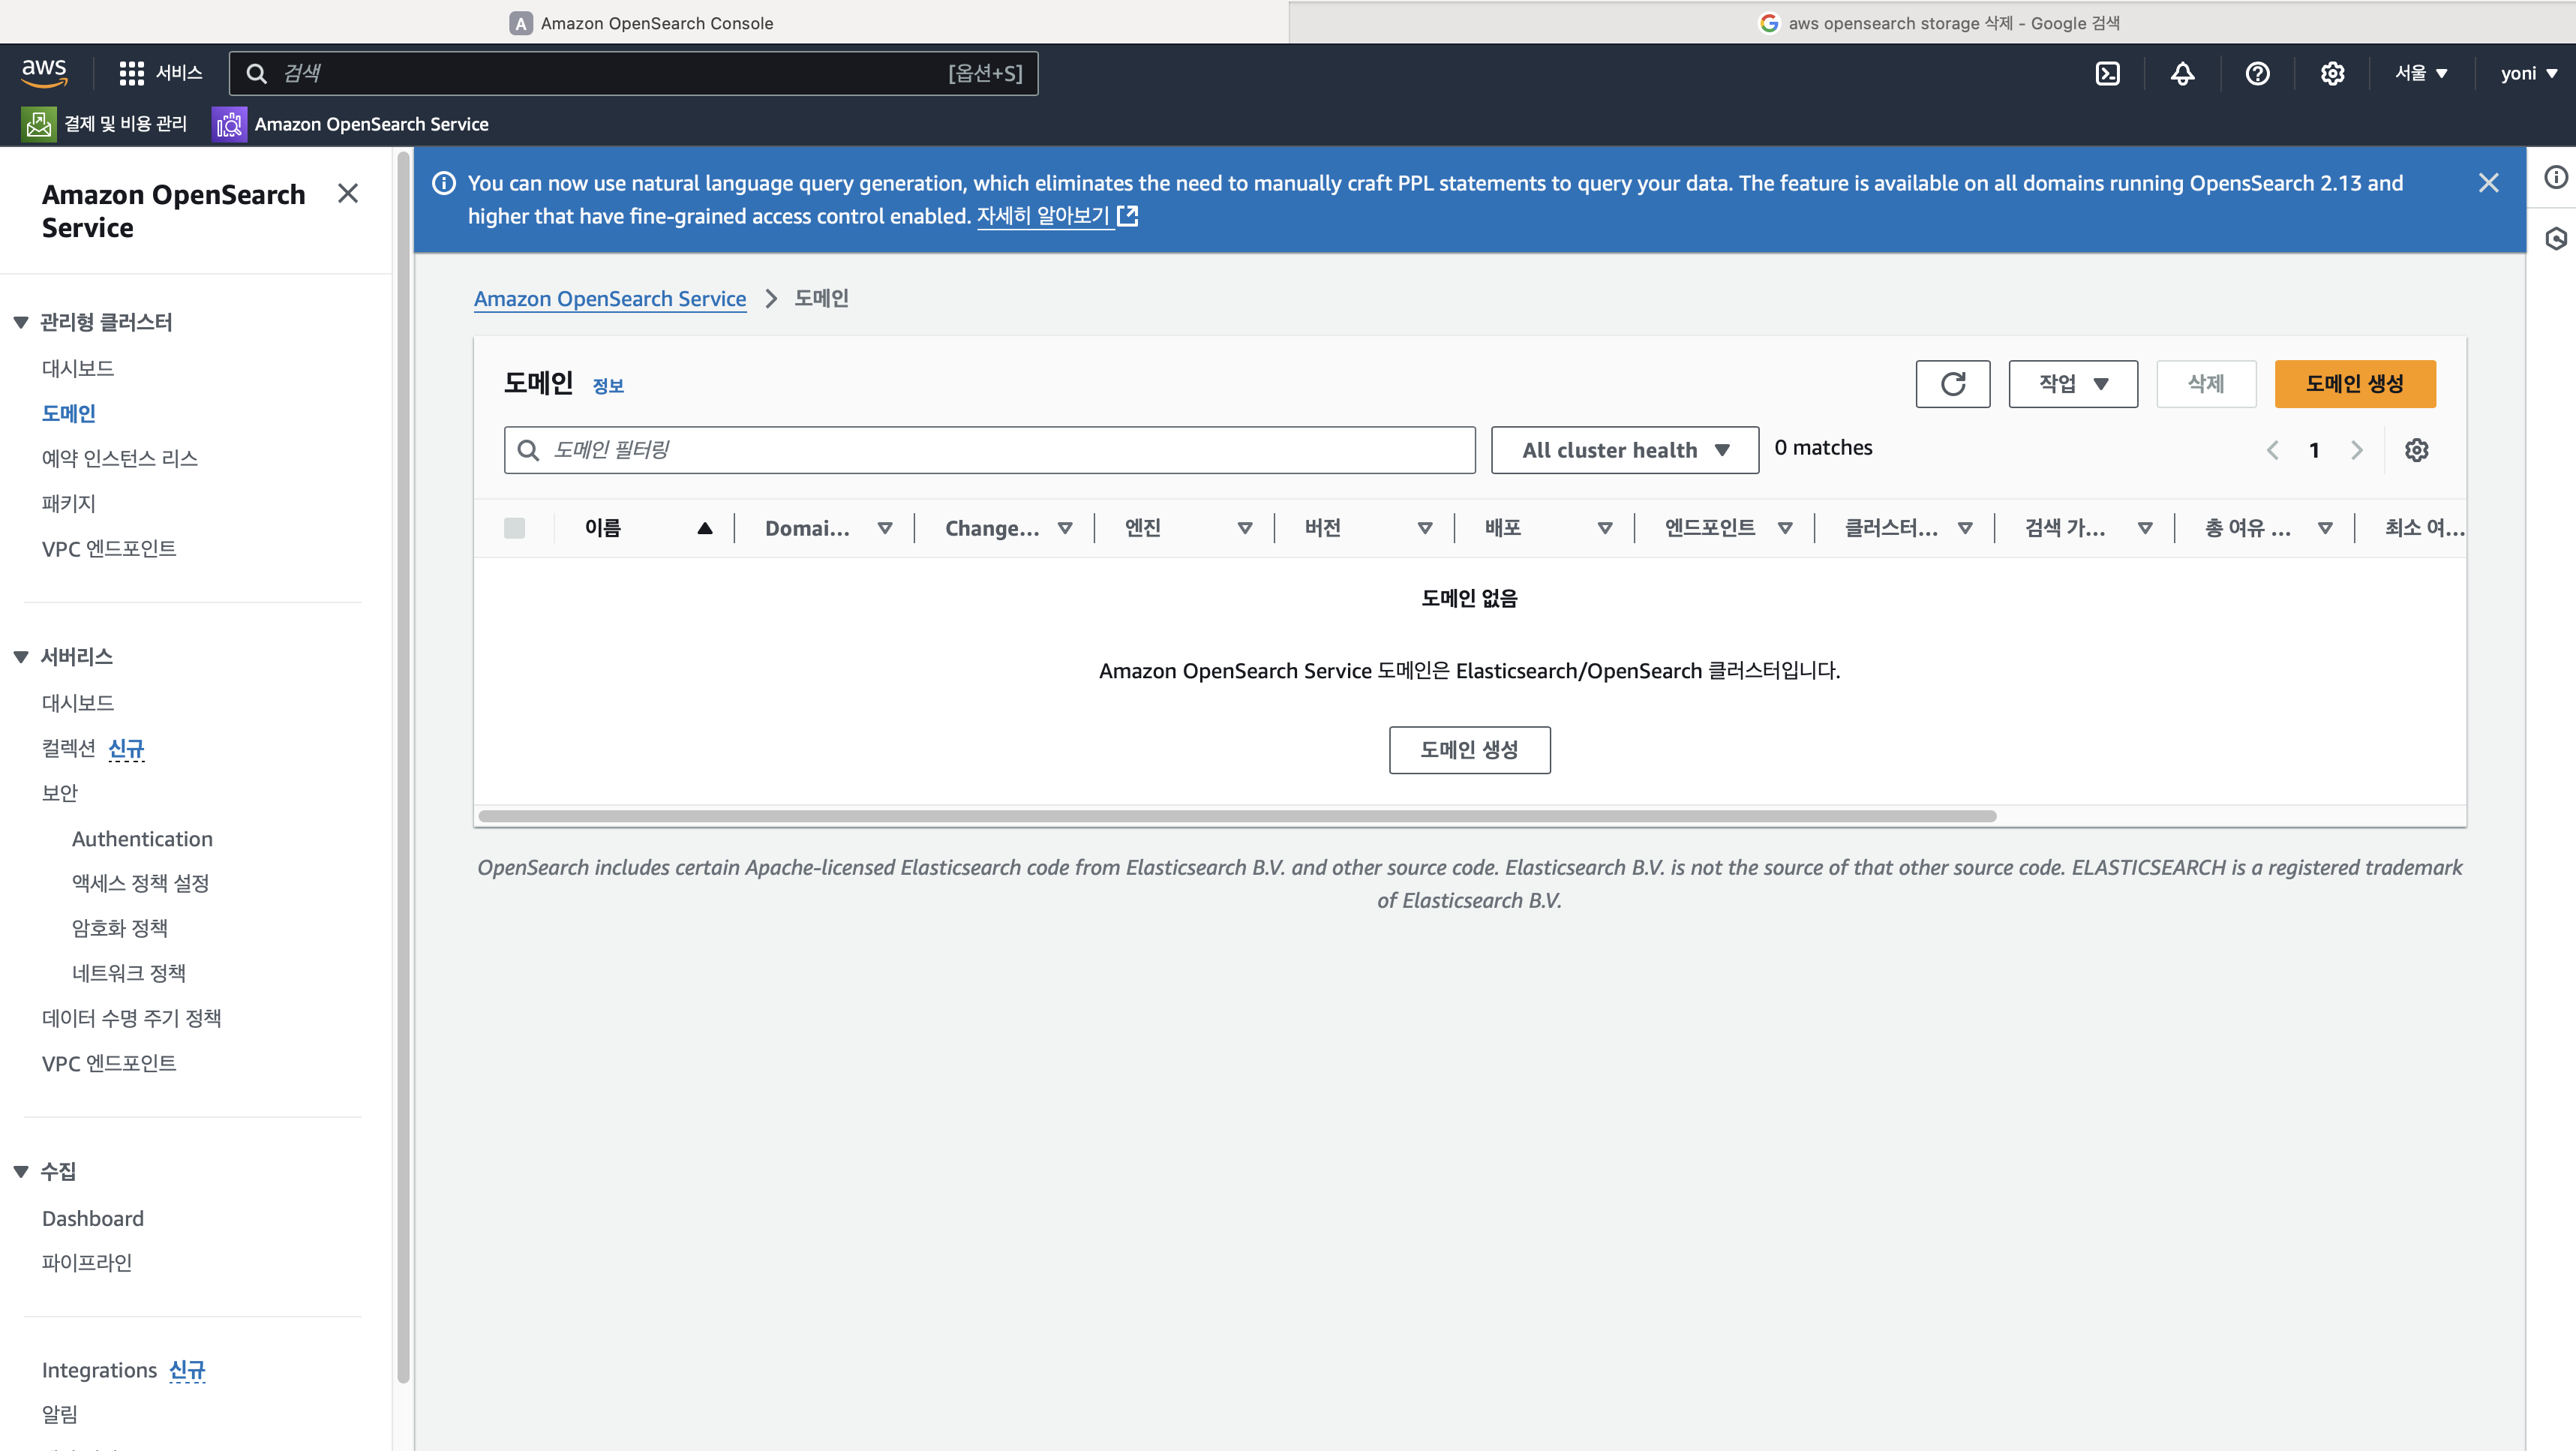Close the OpenSearch Service sidebar panel
Image resolution: width=2576 pixels, height=1451 pixels.
(x=347, y=193)
